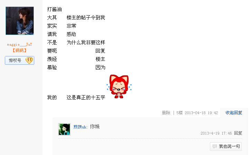Open 煎饼sh commenter avatar

(64, 129)
